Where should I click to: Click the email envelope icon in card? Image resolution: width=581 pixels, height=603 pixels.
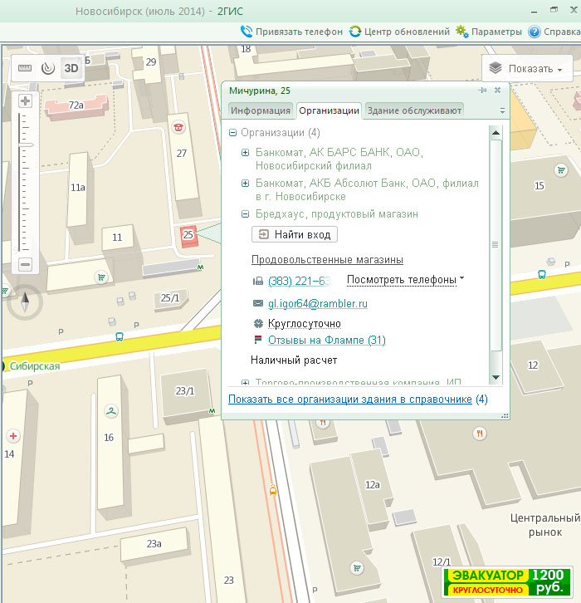258,303
